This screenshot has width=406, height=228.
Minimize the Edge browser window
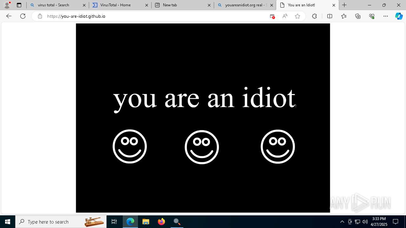pyautogui.click(x=370, y=5)
